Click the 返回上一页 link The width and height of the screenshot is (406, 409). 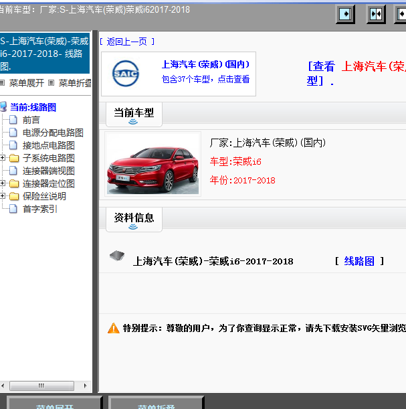click(x=127, y=42)
